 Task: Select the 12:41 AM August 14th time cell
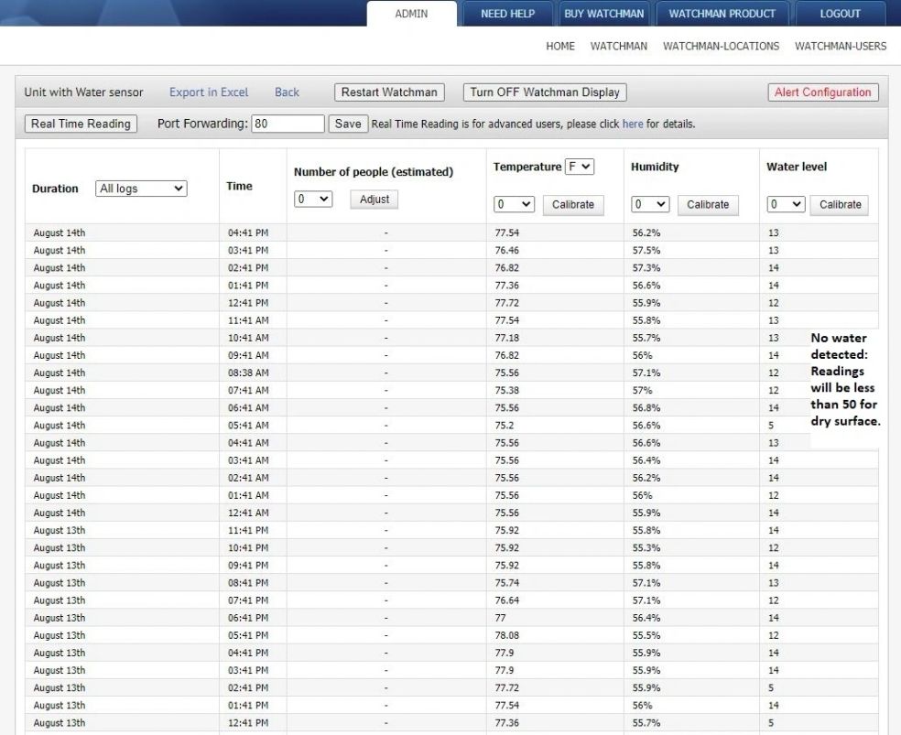pos(248,513)
